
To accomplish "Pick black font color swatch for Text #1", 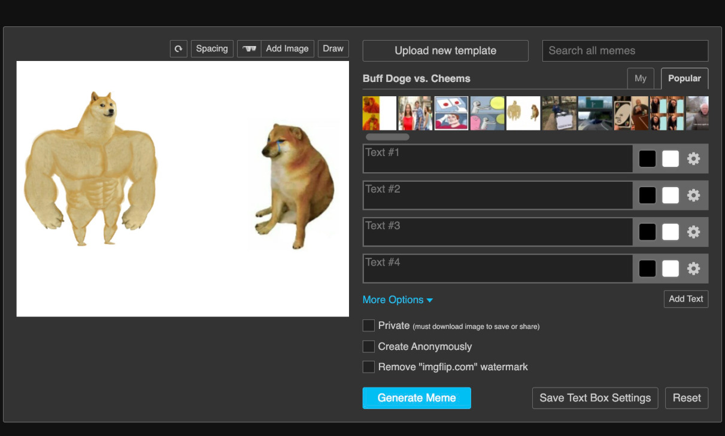I will click(647, 158).
